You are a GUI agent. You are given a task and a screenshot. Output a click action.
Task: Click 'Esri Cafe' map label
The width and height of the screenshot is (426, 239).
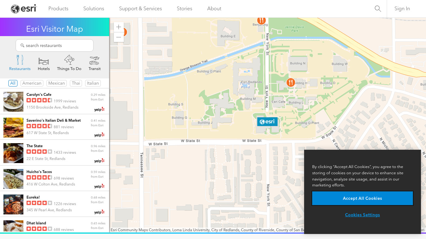pyautogui.click(x=278, y=102)
